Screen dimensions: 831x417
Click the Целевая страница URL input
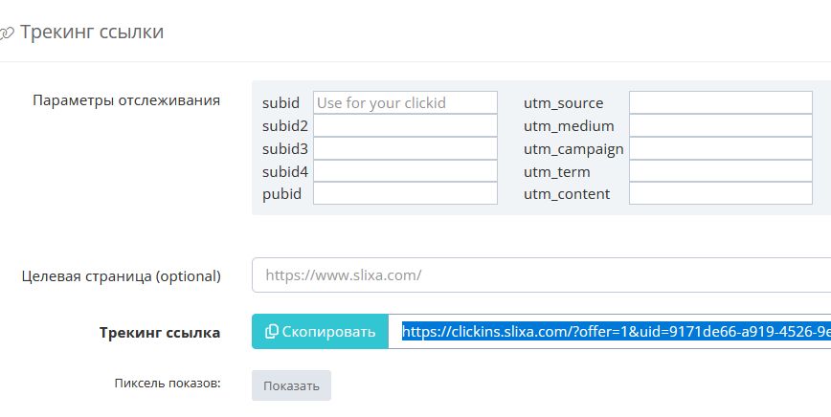click(541, 274)
